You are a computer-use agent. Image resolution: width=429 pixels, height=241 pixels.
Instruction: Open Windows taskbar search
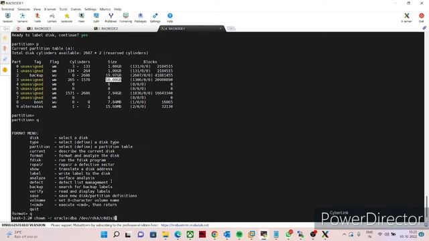(116, 234)
